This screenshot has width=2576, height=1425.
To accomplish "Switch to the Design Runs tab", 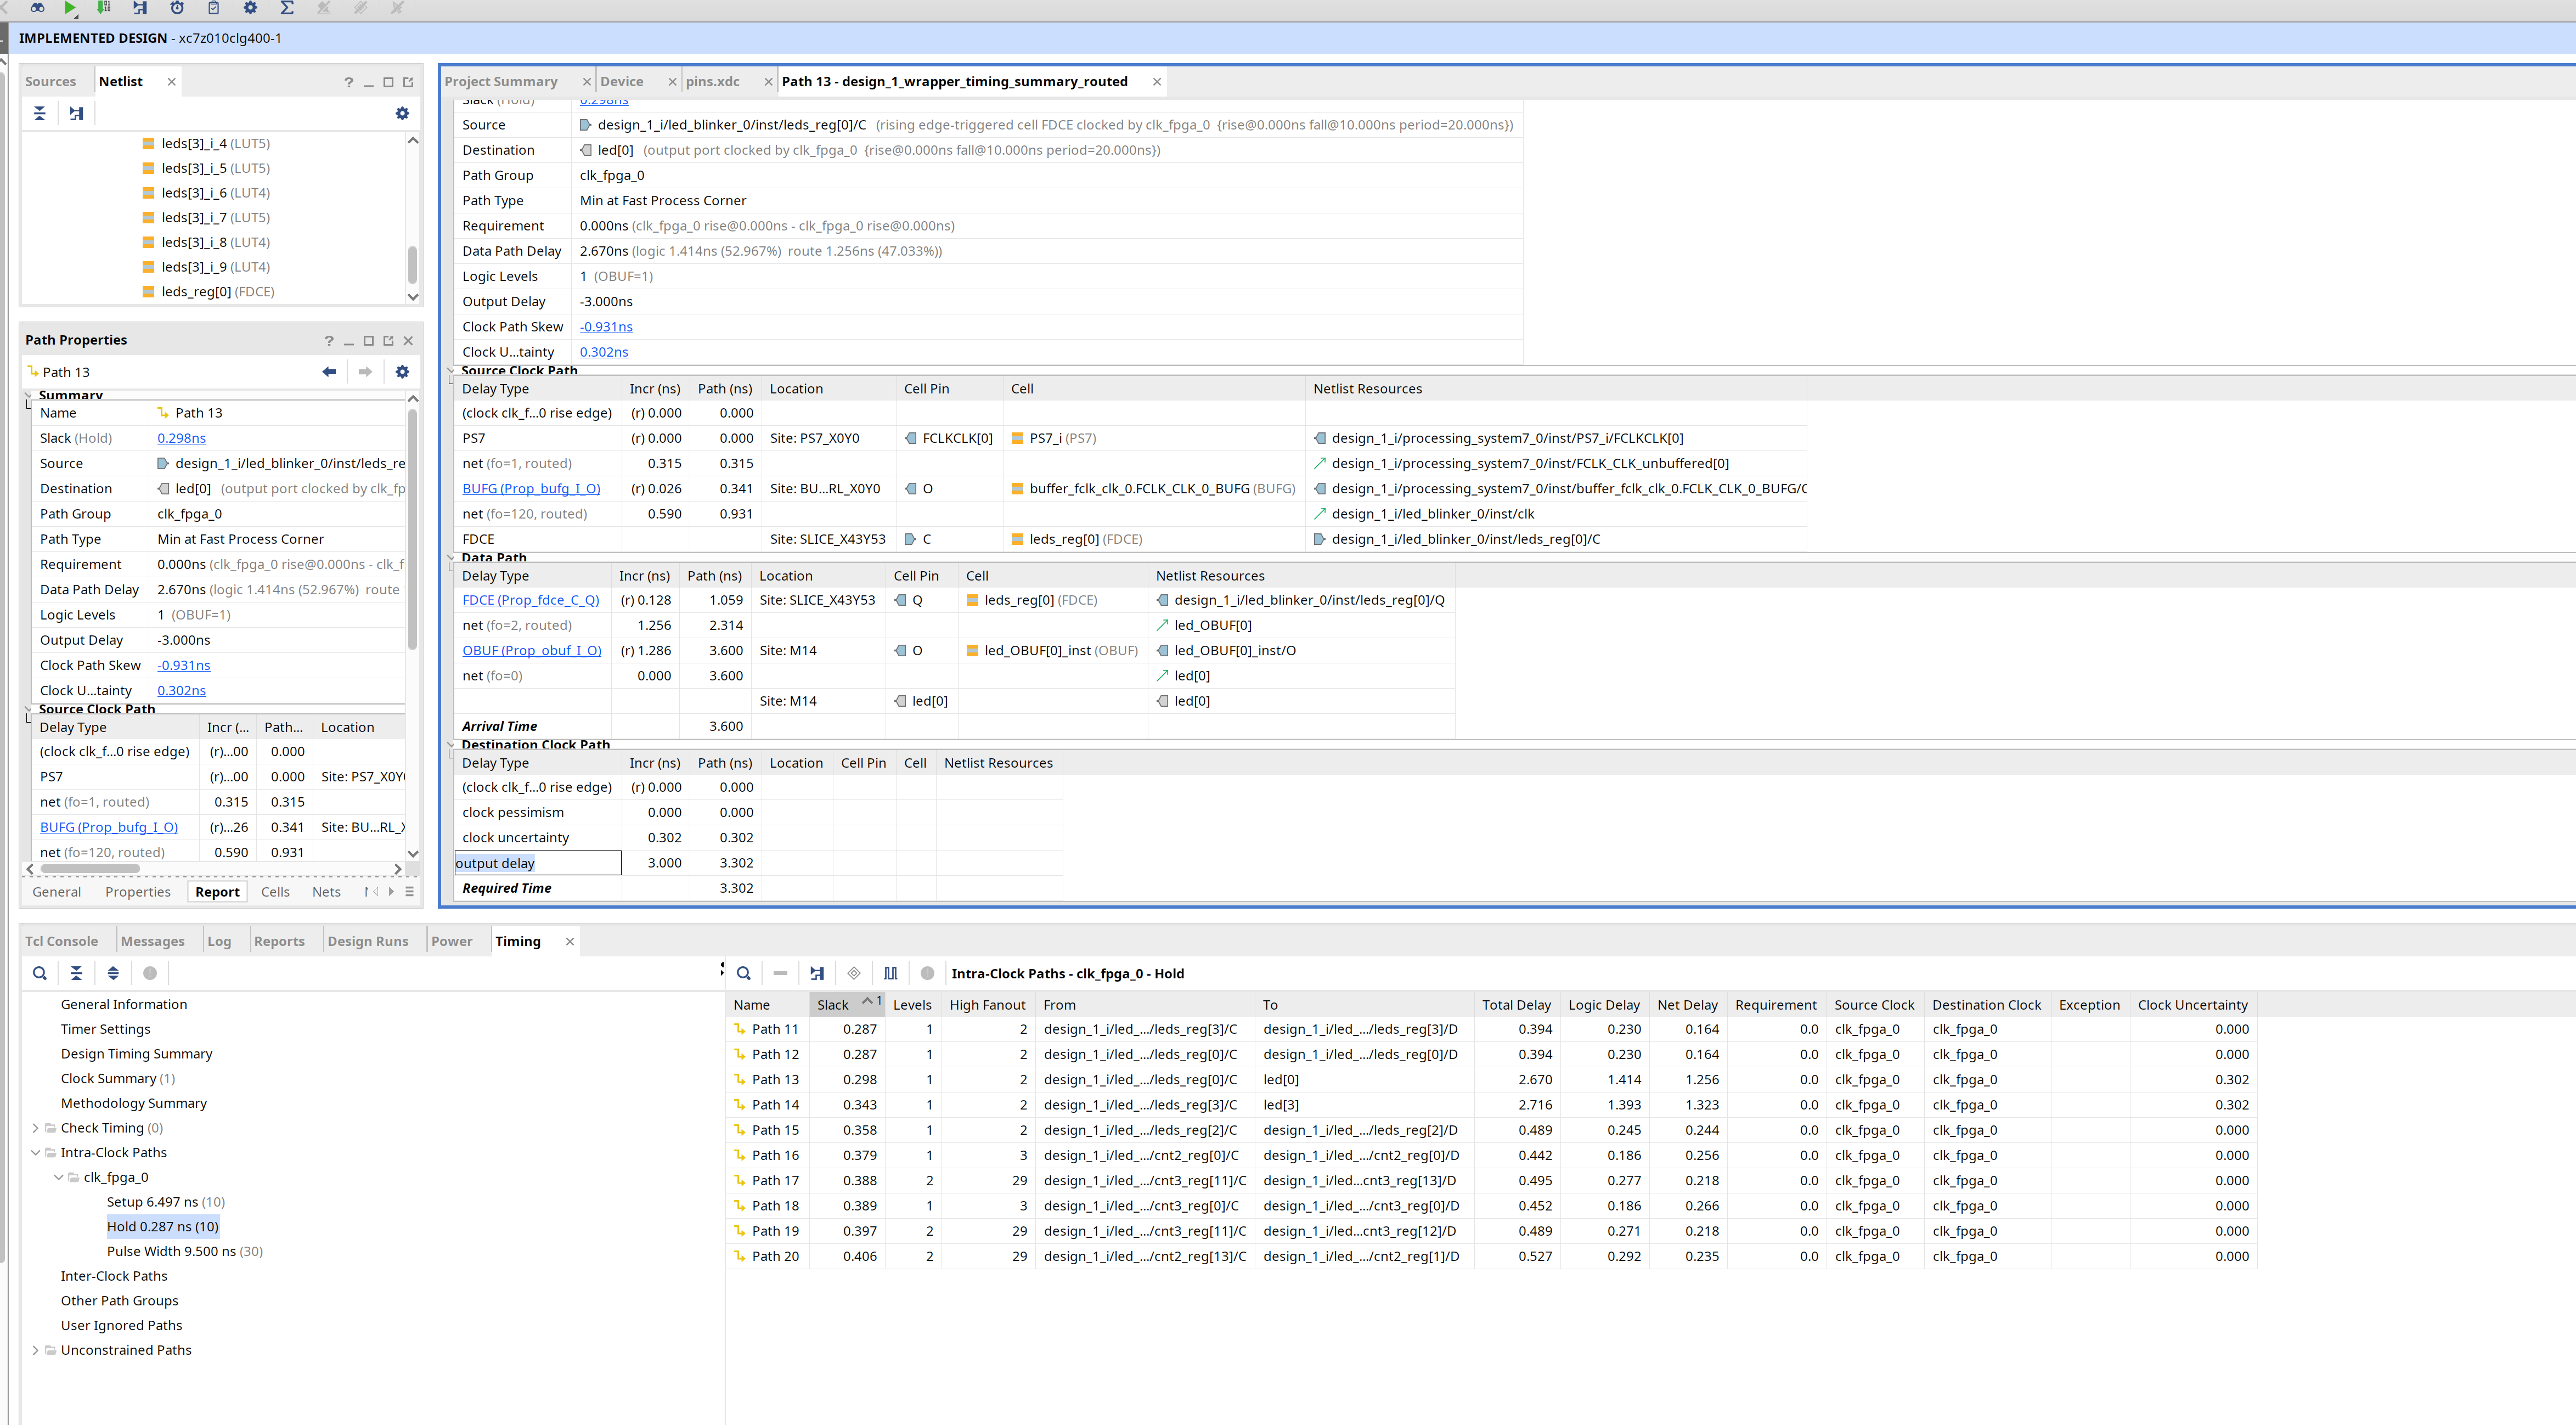I will point(368,941).
